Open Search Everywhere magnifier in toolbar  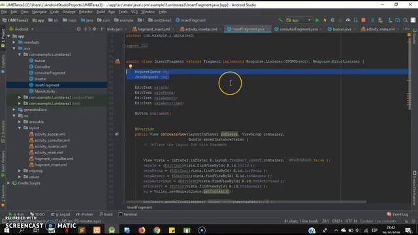tap(405, 20)
